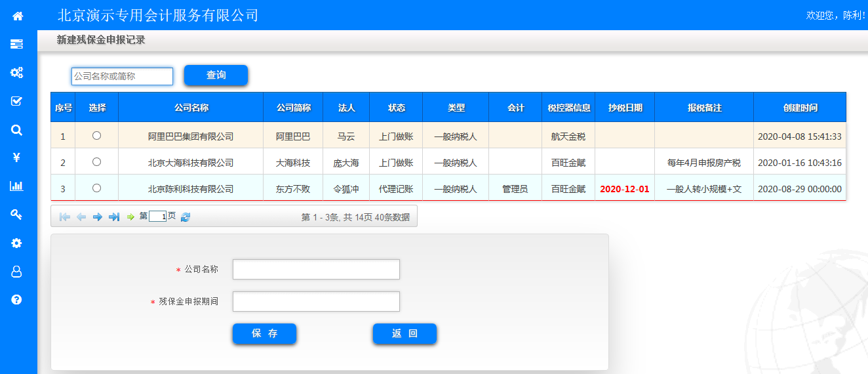Open the question mark help icon

point(17,299)
